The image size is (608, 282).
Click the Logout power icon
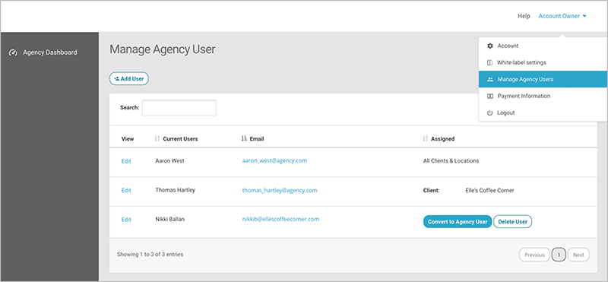[489, 113]
